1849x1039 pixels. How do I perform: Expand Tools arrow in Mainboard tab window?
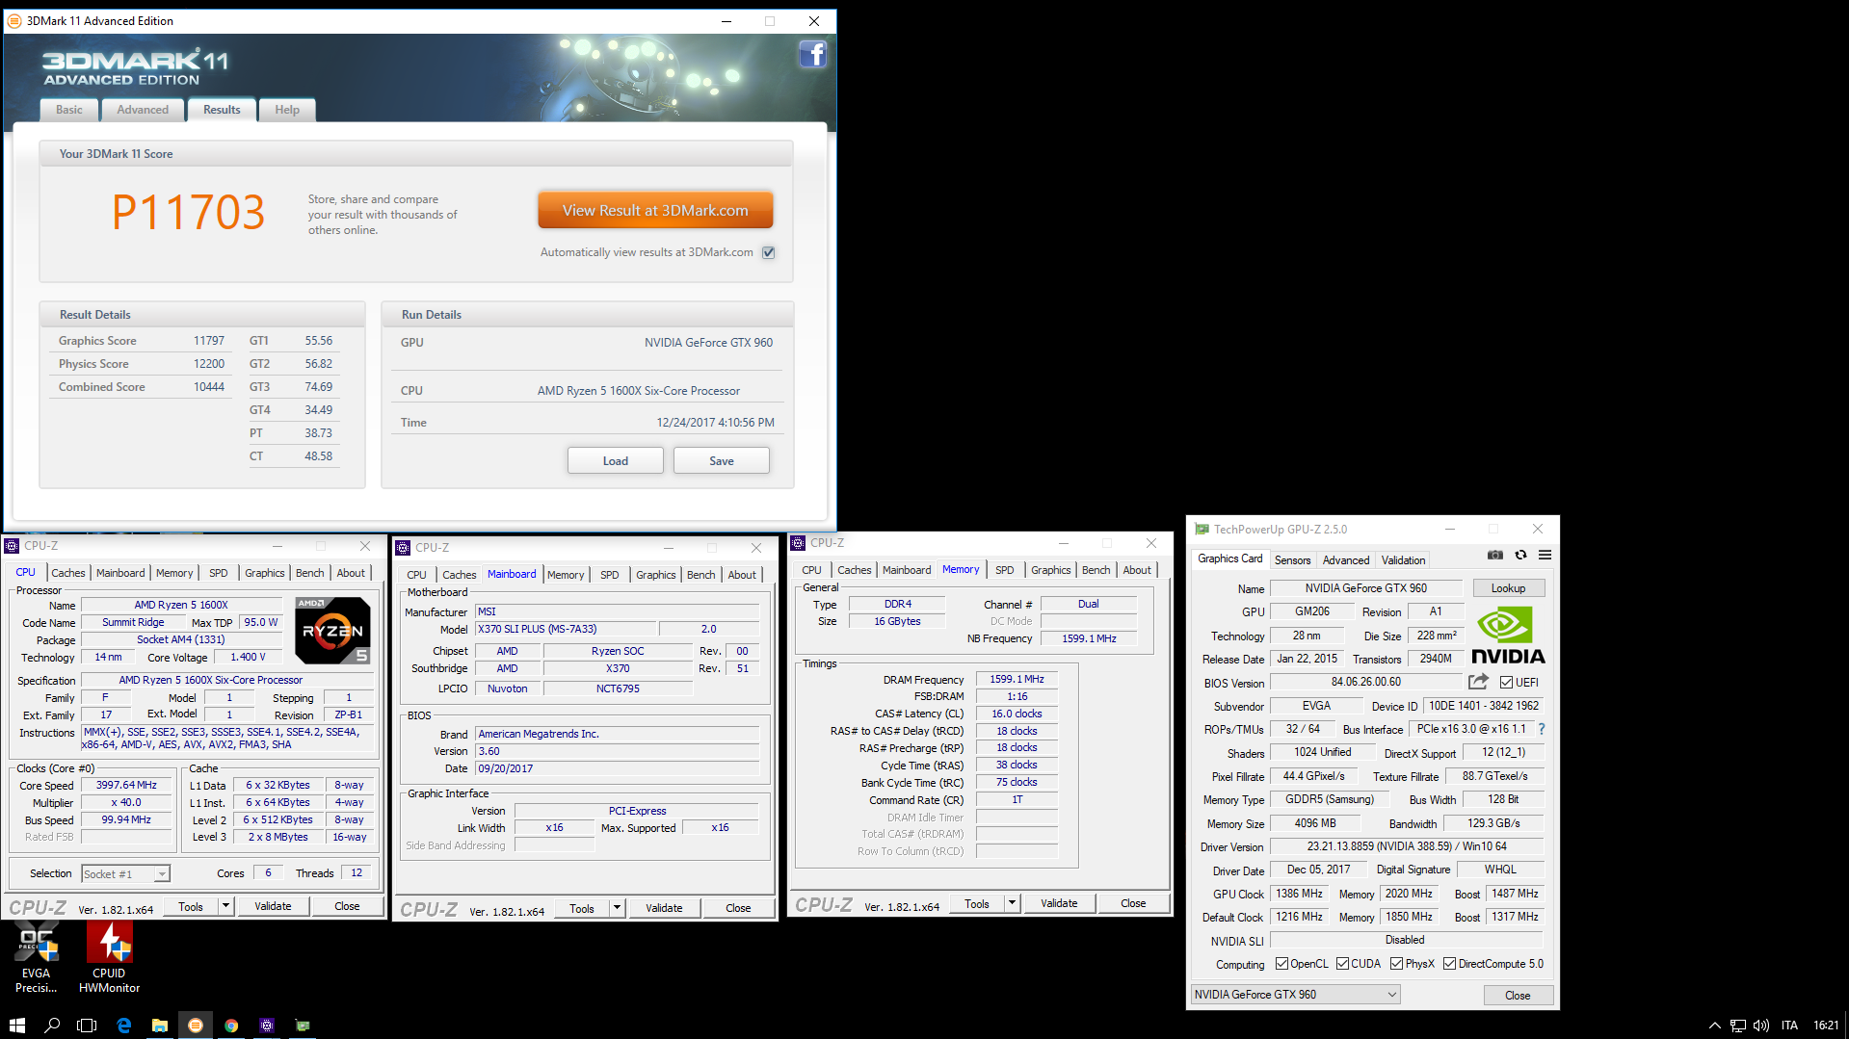coord(617,908)
